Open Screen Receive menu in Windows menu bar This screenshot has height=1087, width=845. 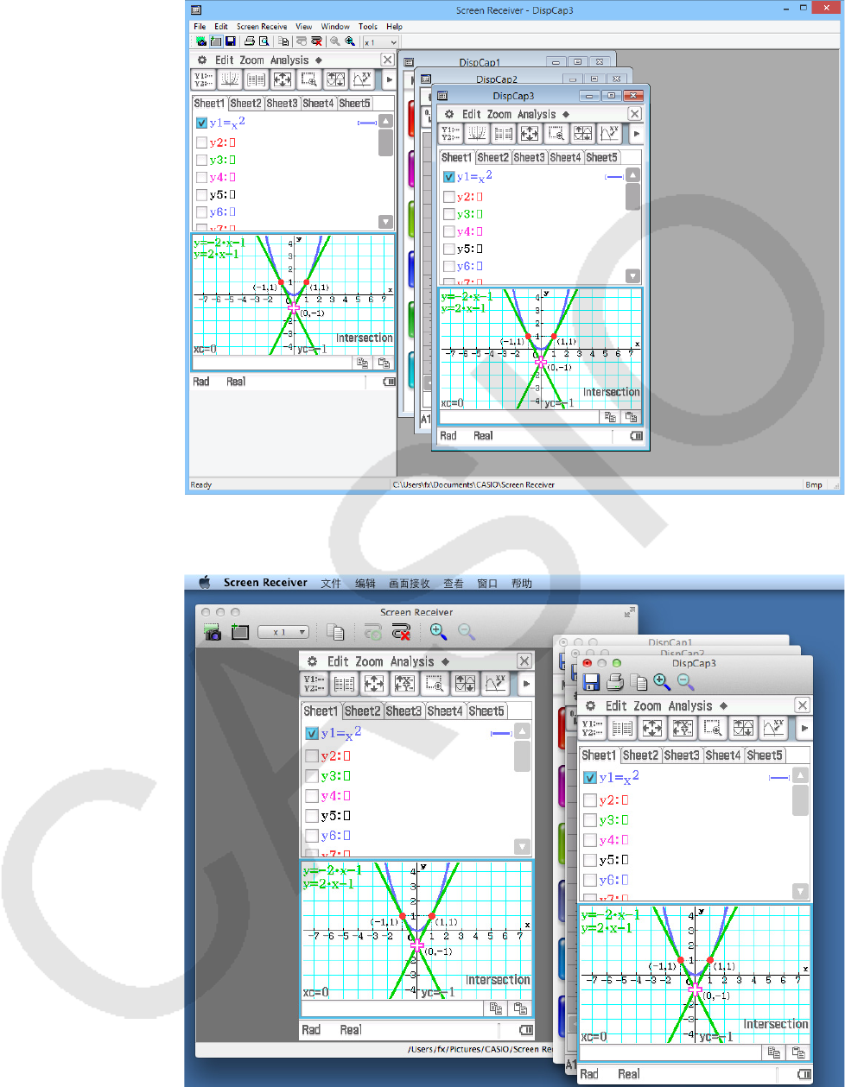(262, 26)
